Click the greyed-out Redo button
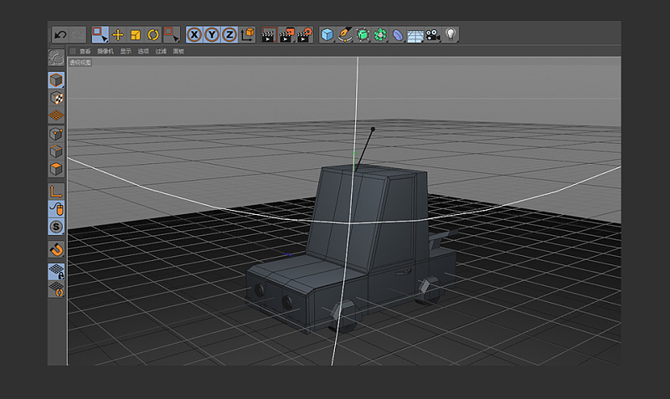Screen dimensions: 670x399 [77, 34]
